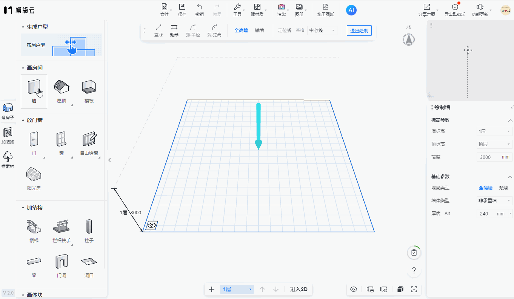Click the Exit Drawing (退出绘制) button
Image resolution: width=514 pixels, height=299 pixels.
coord(359,31)
